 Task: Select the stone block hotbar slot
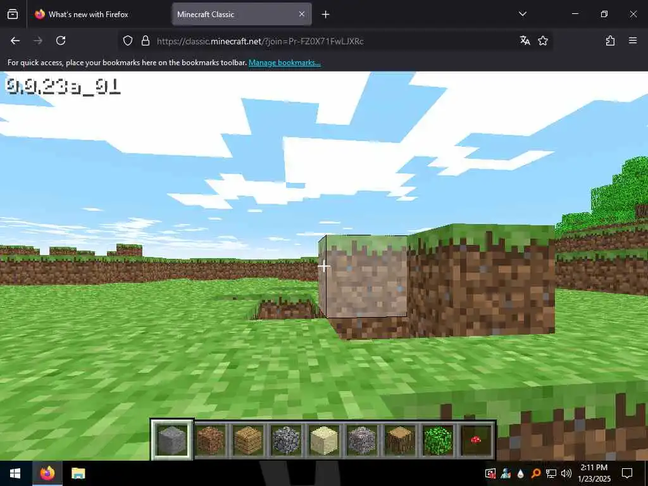tap(172, 440)
